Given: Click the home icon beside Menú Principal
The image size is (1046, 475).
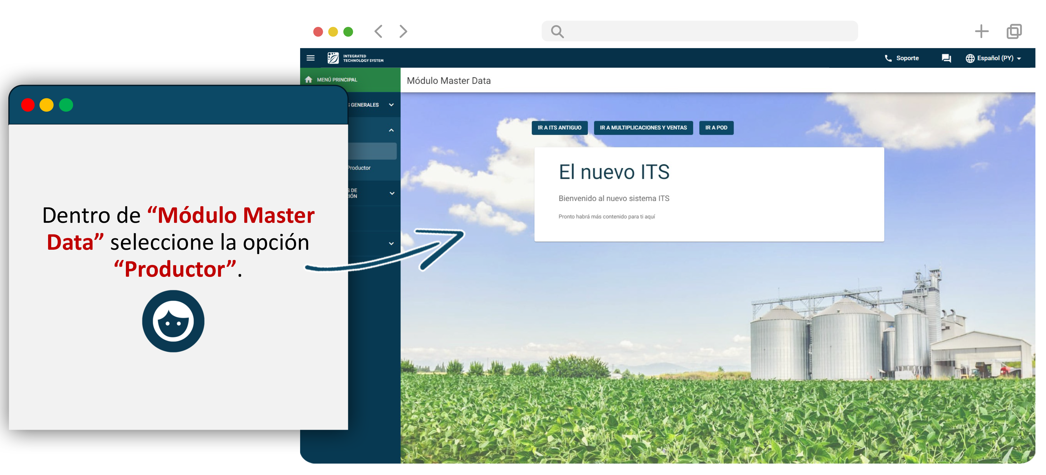Looking at the screenshot, I should 308,79.
